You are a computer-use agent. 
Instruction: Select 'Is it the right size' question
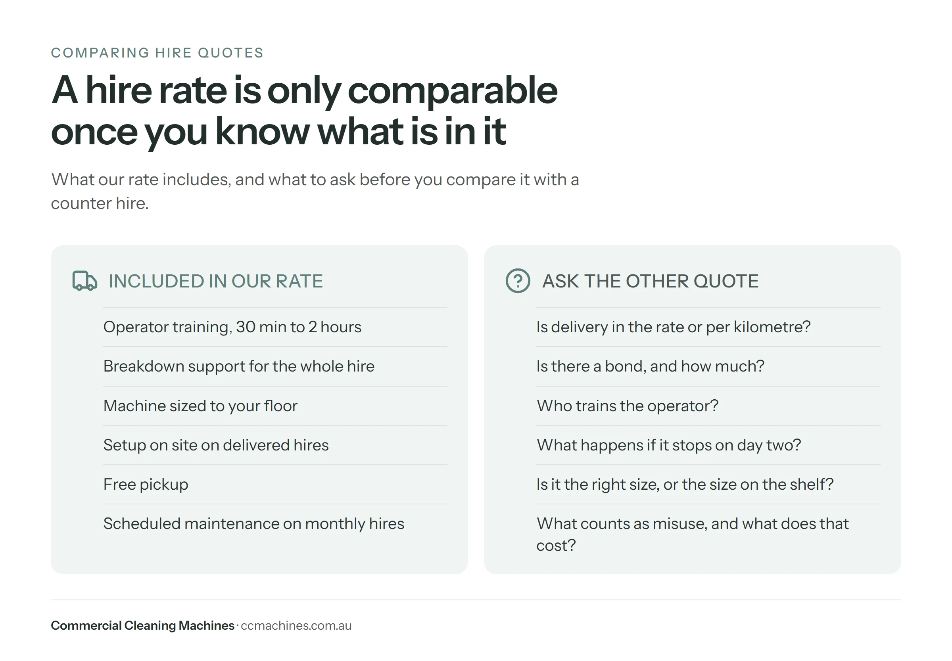point(685,485)
